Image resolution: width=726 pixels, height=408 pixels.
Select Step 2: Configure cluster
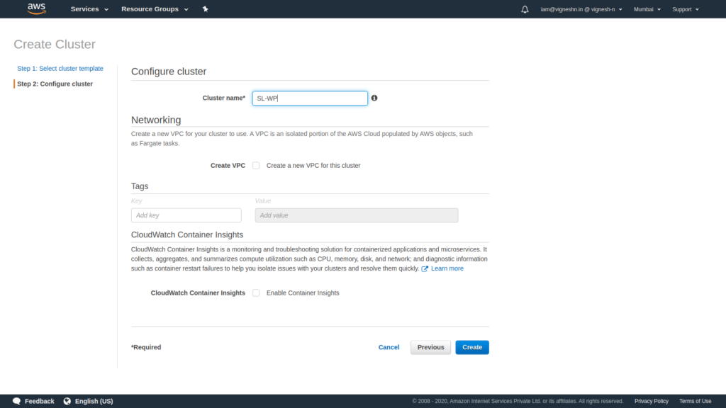[x=55, y=84]
